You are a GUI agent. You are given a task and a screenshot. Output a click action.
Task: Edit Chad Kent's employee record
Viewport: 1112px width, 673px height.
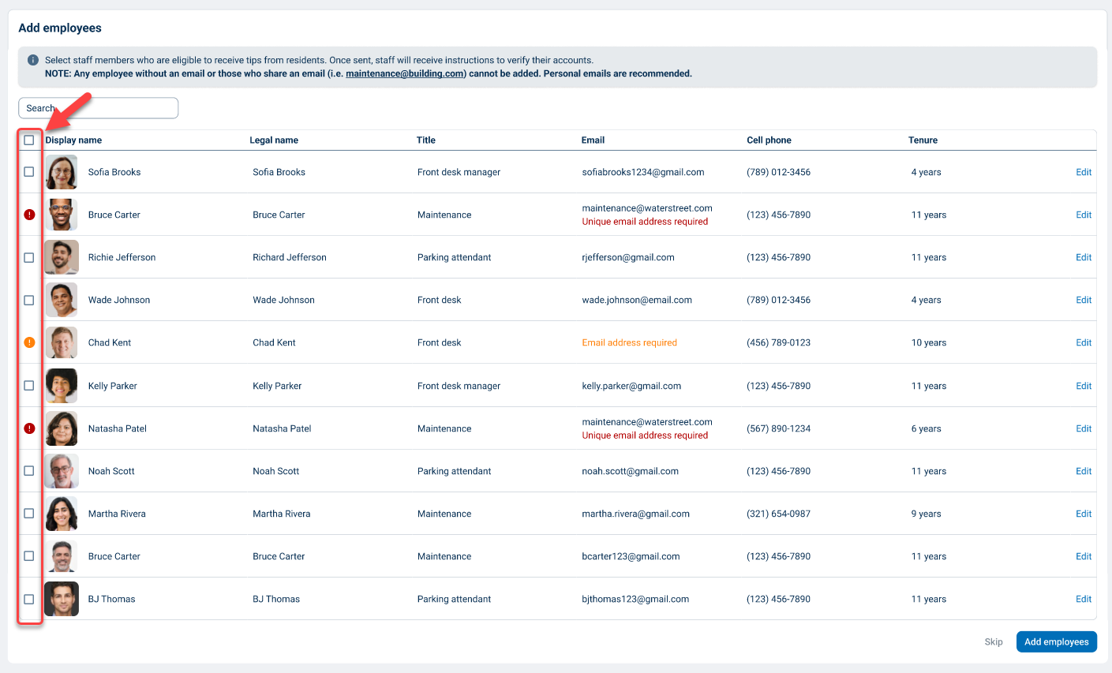pos(1084,342)
